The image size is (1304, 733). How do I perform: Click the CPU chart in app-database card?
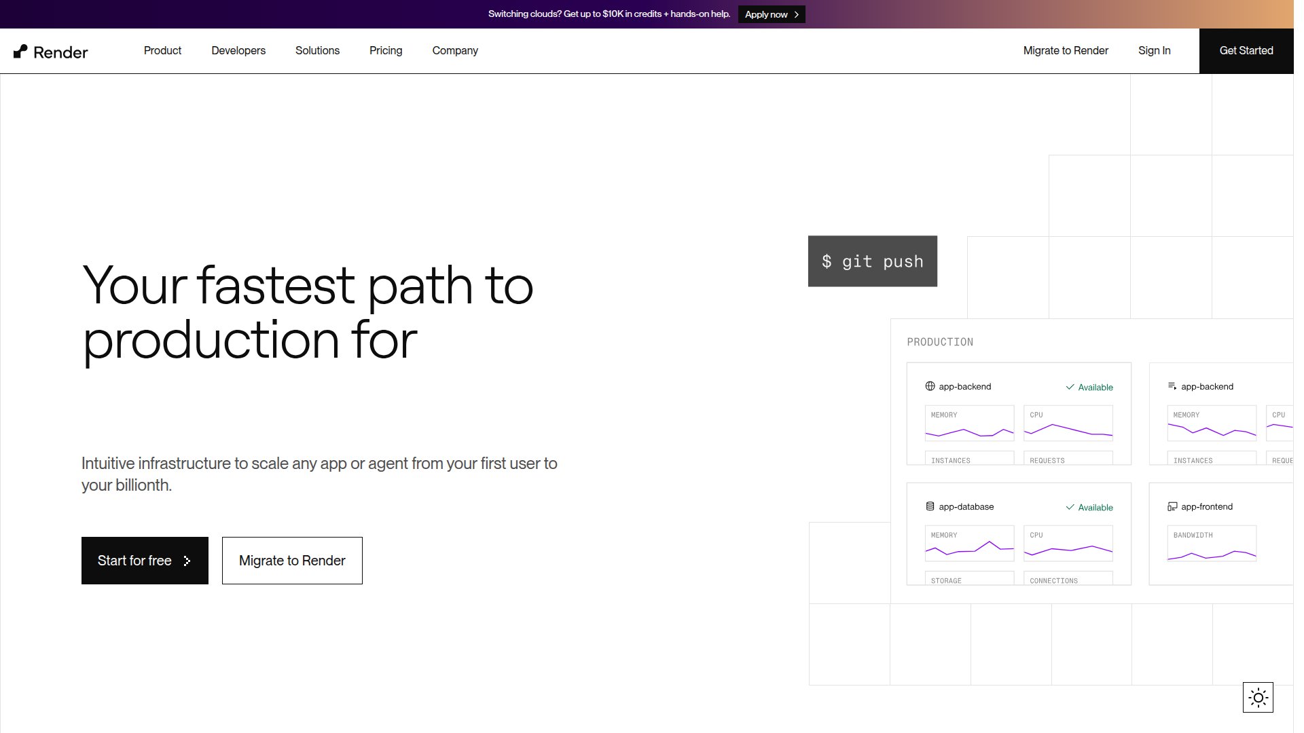[x=1068, y=543]
